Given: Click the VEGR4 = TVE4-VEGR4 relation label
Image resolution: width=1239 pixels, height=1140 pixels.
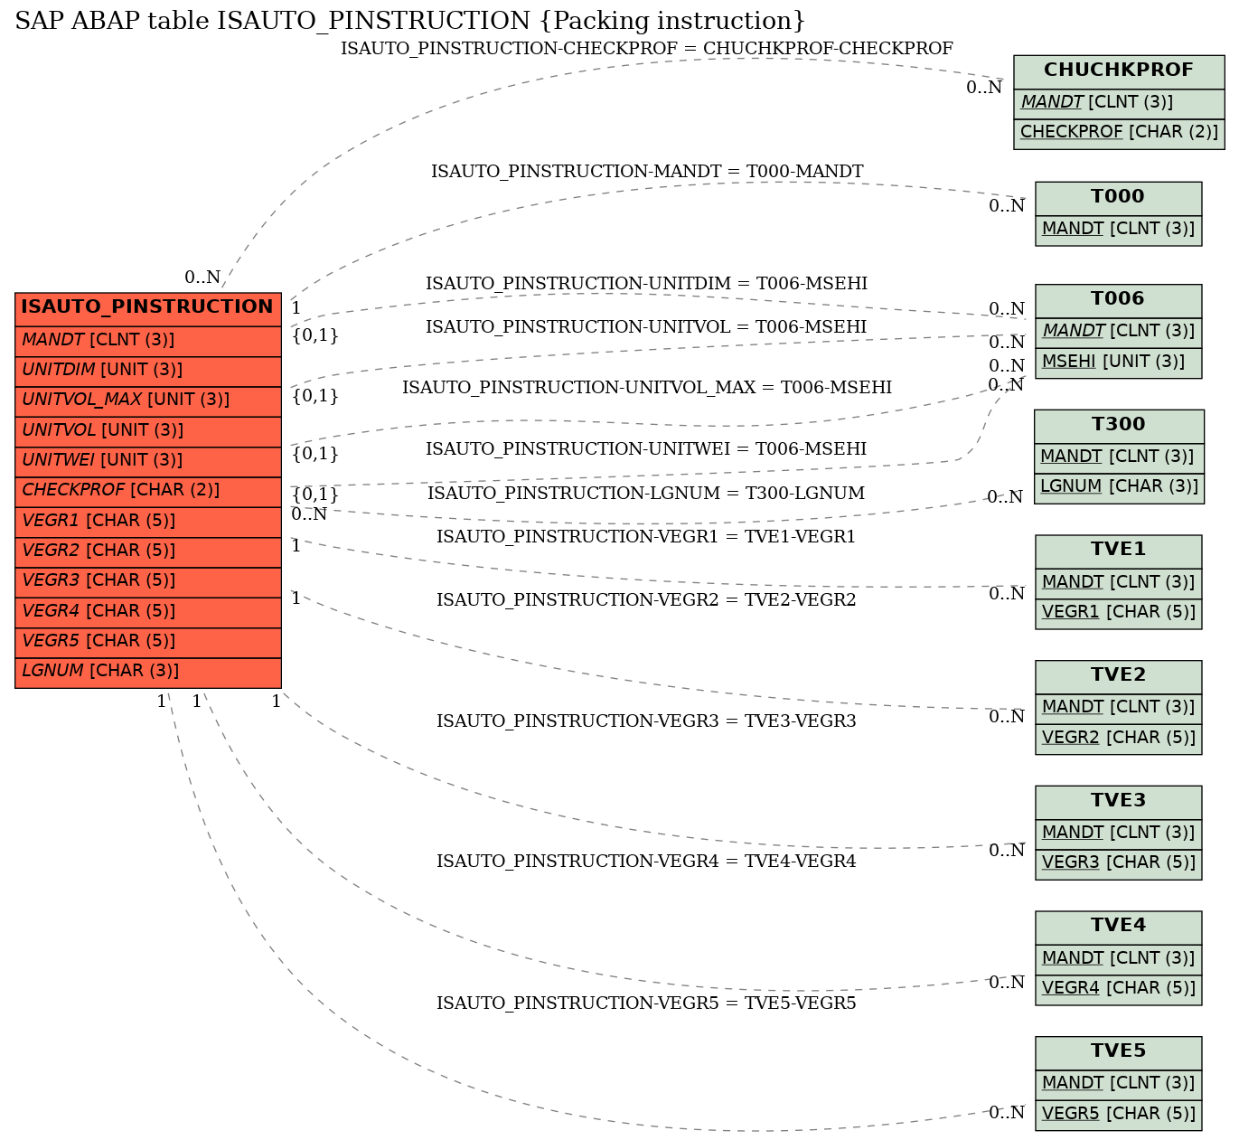Looking at the screenshot, I should click(x=647, y=862).
